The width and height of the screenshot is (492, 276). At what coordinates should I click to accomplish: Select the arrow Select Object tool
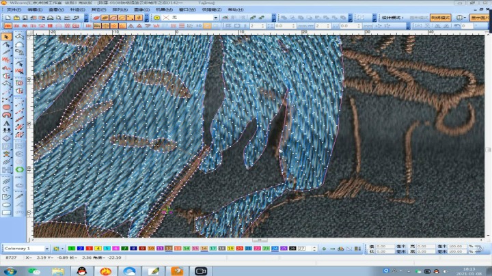pos(6,37)
